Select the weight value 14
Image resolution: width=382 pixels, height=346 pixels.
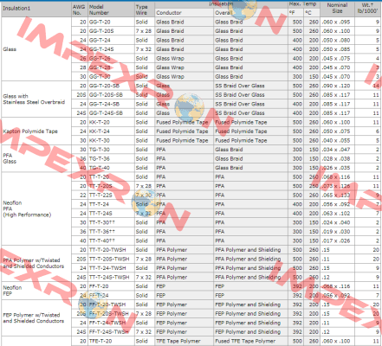tap(376, 86)
